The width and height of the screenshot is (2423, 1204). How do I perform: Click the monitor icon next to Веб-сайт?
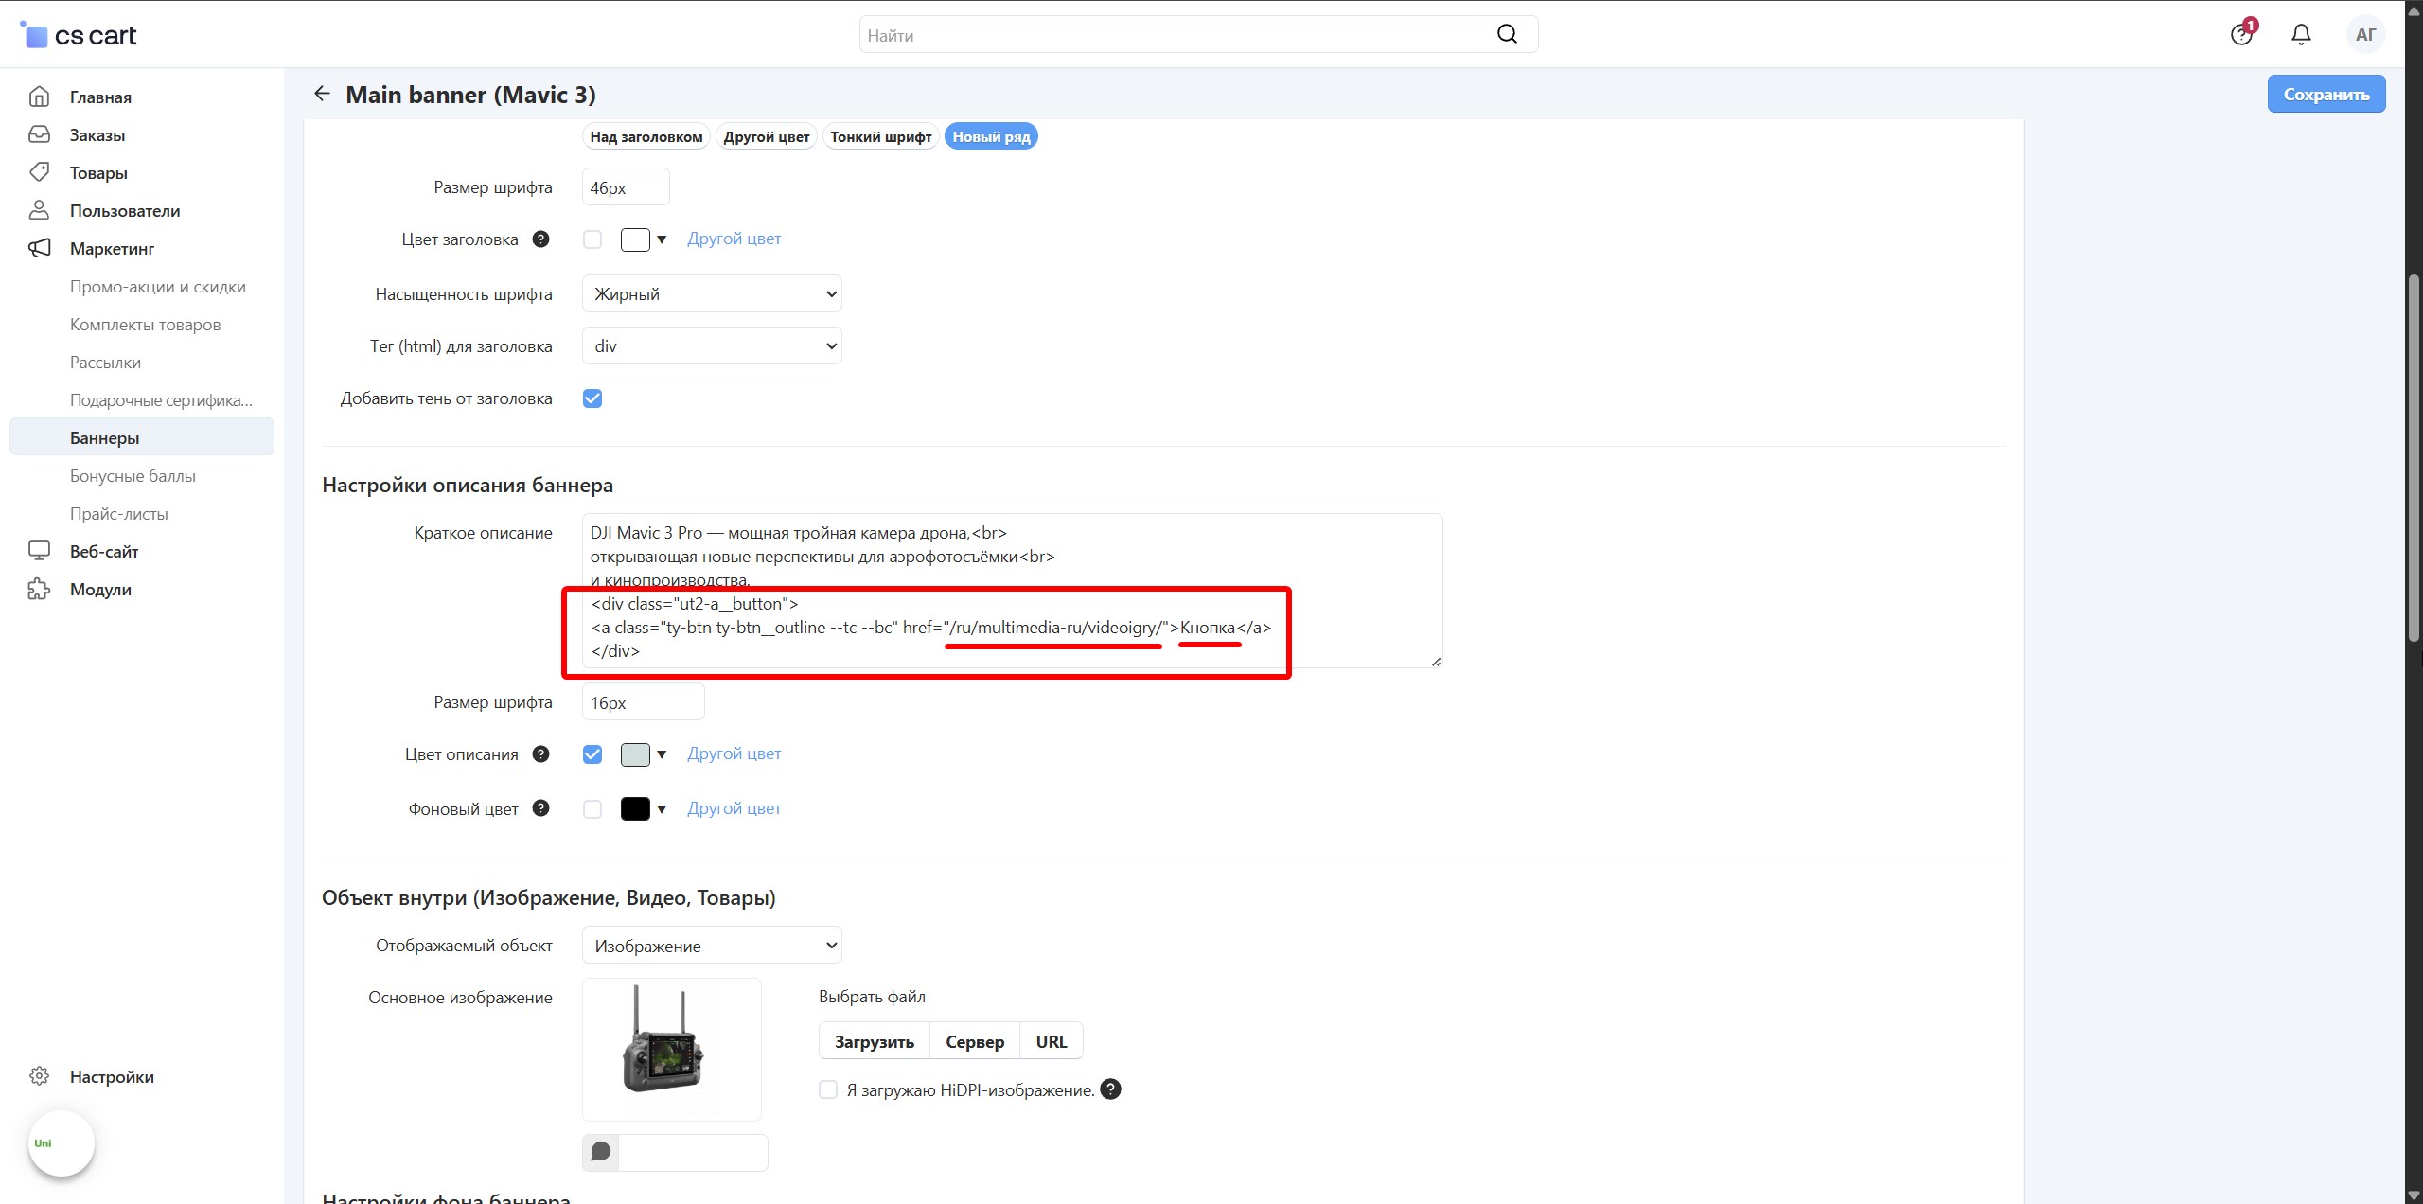pyautogui.click(x=39, y=551)
